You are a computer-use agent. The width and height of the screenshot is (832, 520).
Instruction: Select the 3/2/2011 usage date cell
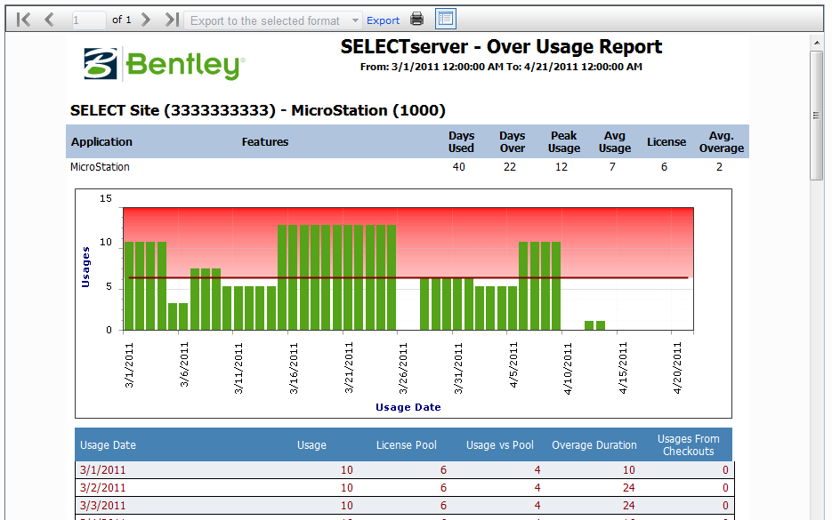pos(102,488)
